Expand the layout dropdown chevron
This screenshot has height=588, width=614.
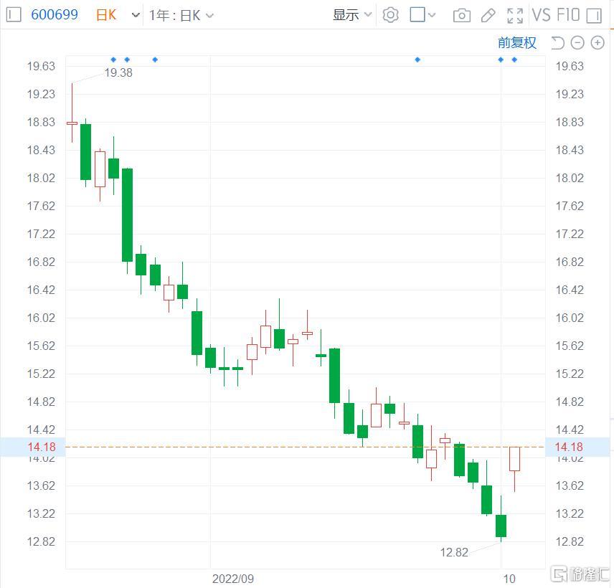(x=432, y=15)
